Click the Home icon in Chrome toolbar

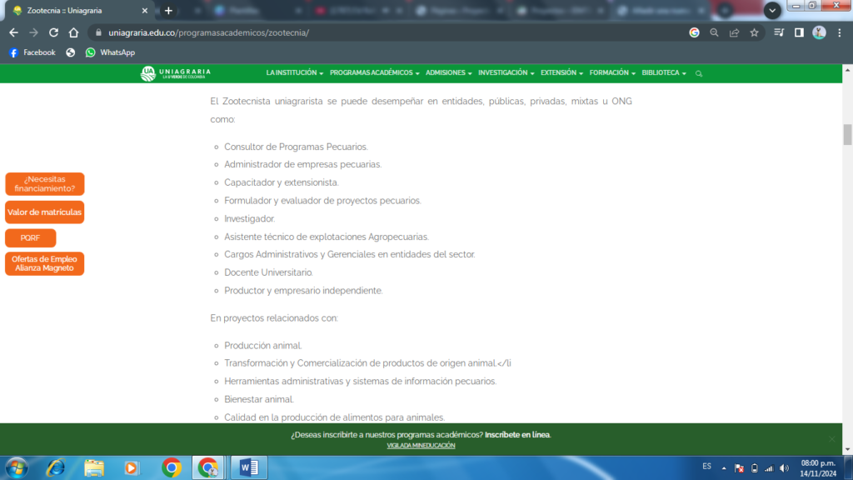(73, 32)
